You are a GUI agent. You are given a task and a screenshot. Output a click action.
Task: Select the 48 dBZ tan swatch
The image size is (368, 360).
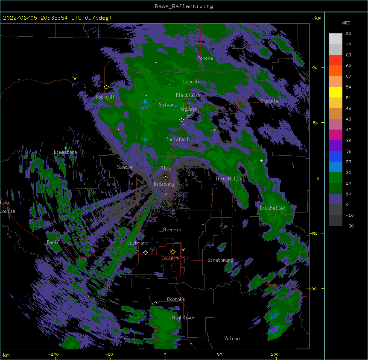pyautogui.click(x=336, y=113)
